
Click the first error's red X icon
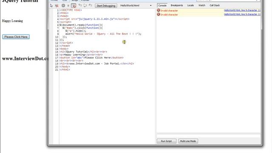pos(159,10)
